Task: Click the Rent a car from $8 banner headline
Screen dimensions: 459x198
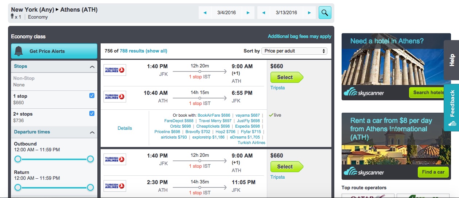Action: pos(391,129)
